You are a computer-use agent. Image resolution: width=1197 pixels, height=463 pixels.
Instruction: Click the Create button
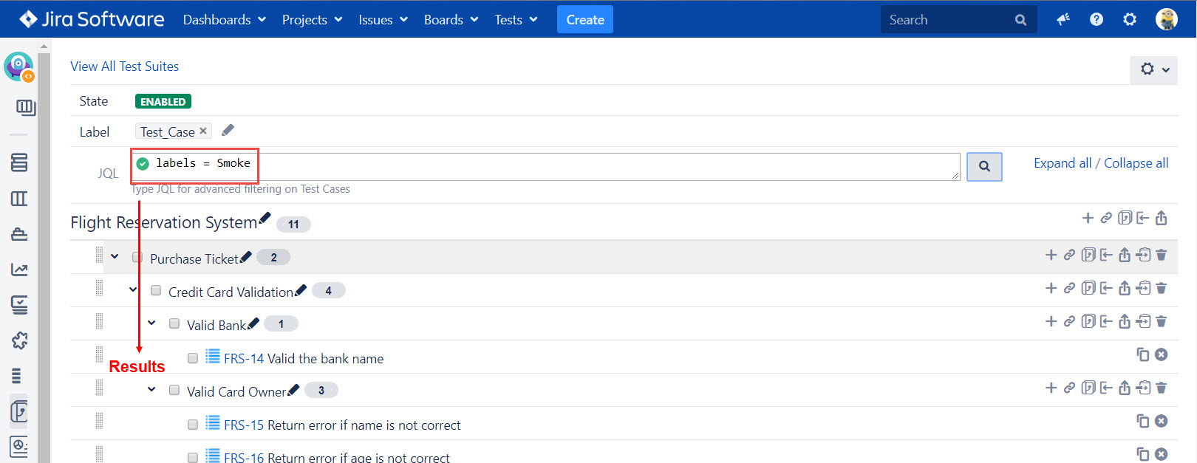pos(584,20)
